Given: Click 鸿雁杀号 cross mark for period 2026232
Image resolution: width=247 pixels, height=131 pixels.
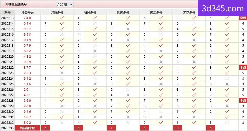Looking at the screenshot, I should [x=62, y=123].
